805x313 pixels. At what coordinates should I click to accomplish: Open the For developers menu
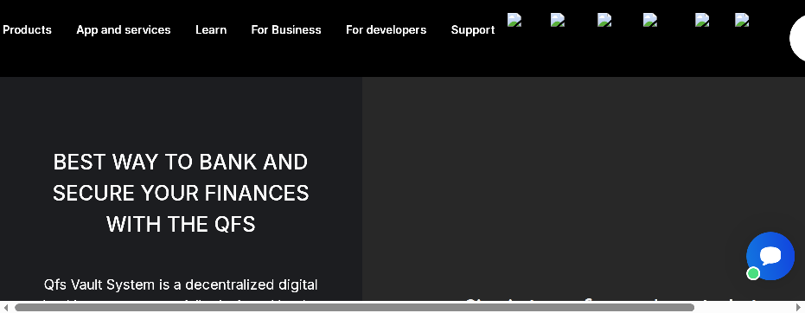coord(386,29)
